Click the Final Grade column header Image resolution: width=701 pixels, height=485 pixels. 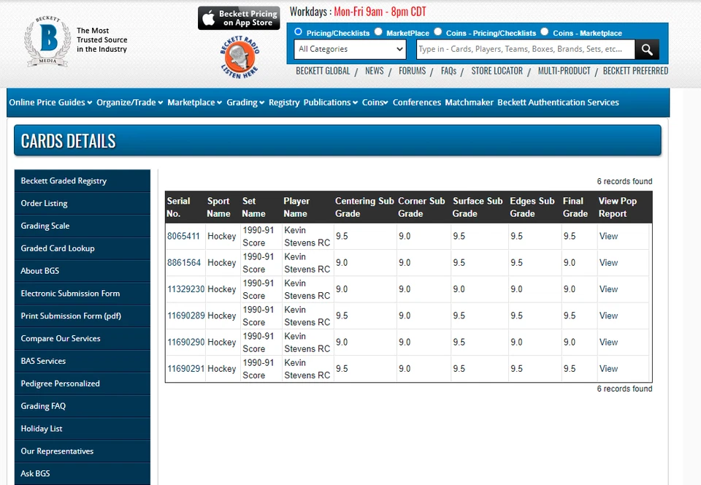pyautogui.click(x=575, y=207)
